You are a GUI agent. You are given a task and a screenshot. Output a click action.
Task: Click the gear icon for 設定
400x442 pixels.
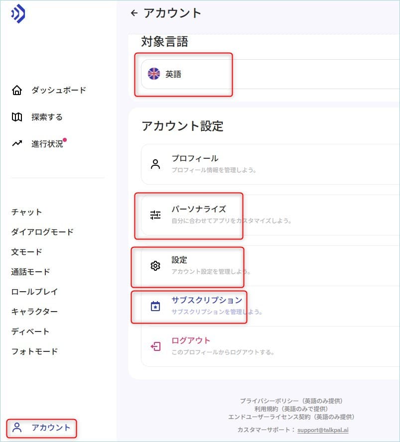(x=155, y=265)
